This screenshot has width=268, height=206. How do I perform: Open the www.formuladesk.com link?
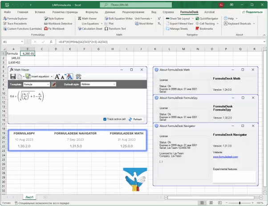225,157
